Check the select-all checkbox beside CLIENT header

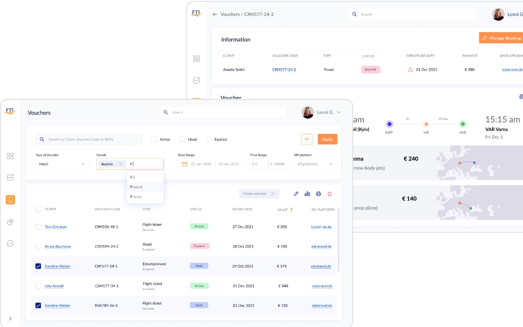tap(38, 209)
